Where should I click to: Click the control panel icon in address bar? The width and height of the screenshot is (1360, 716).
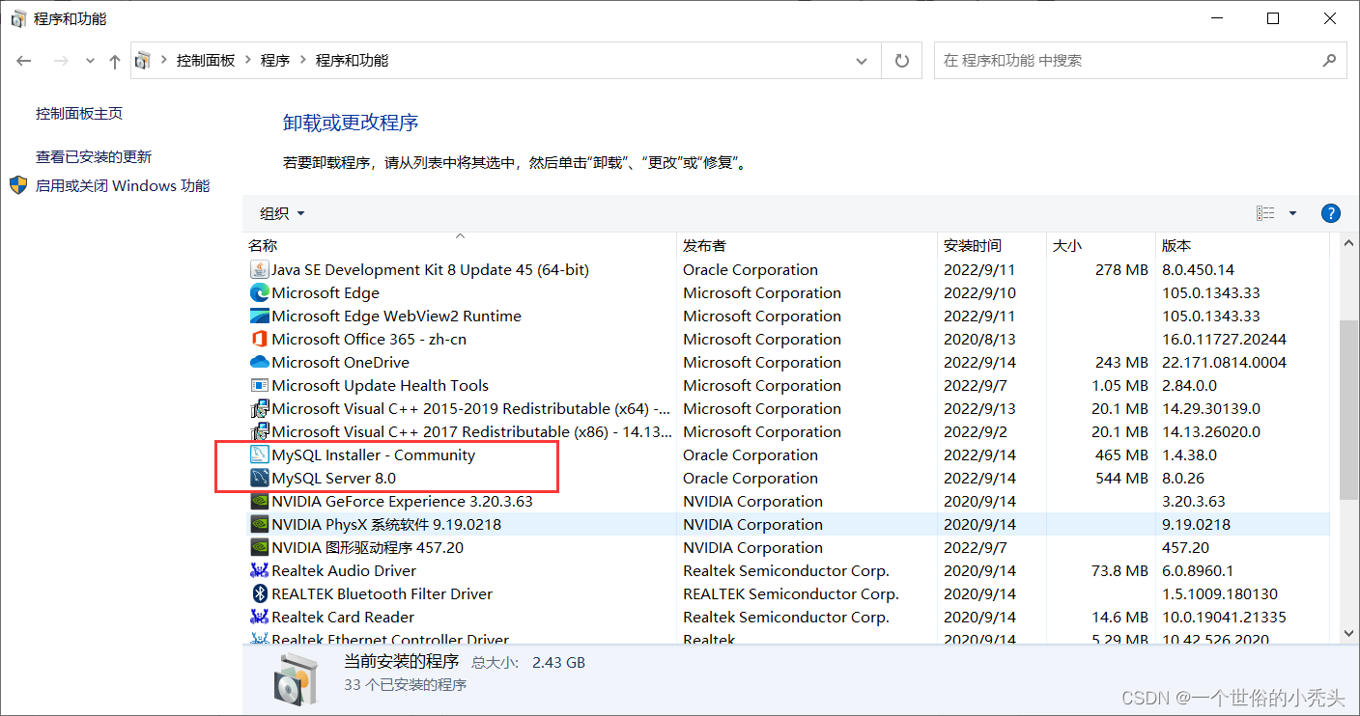click(143, 60)
